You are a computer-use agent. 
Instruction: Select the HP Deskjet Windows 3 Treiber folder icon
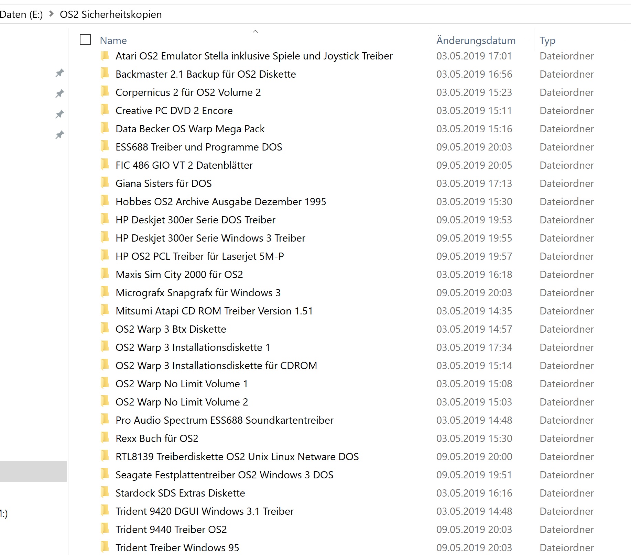coord(105,238)
